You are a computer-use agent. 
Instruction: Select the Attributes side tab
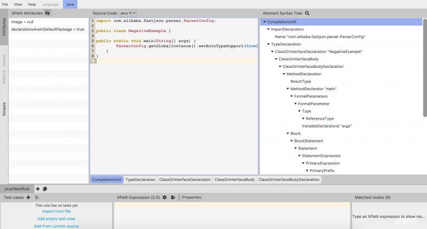[x=4, y=27]
